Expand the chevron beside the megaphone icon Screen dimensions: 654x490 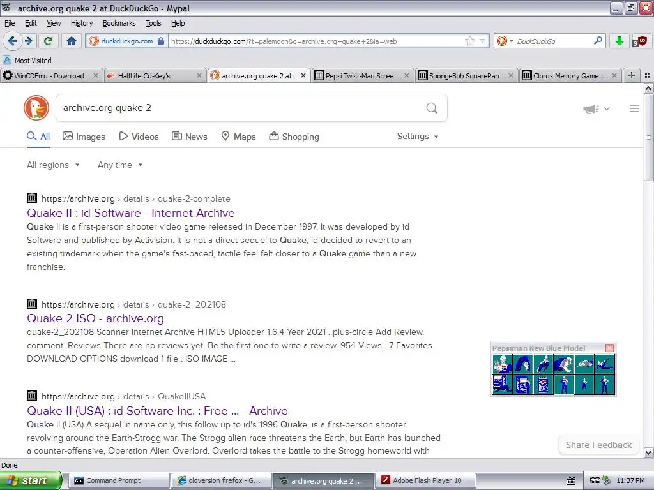[x=607, y=108]
